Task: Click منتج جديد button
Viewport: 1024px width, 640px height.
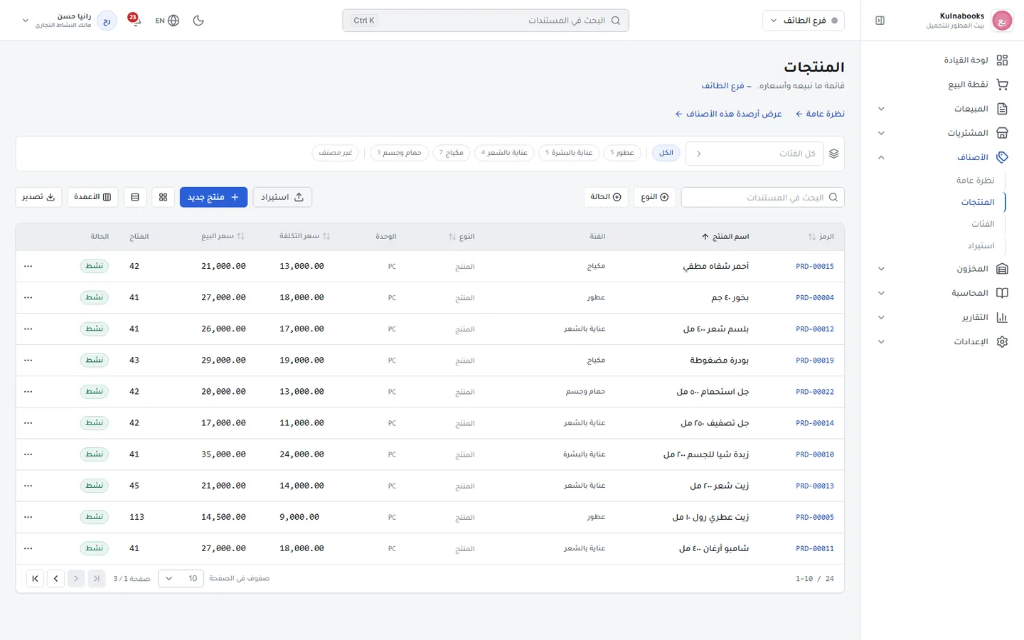Action: pyautogui.click(x=213, y=197)
